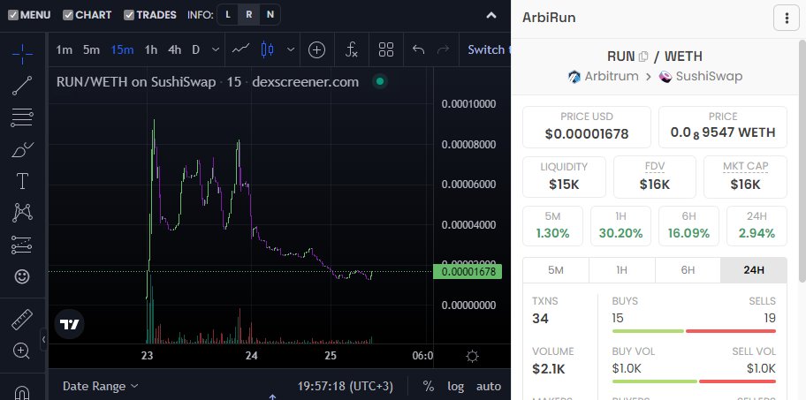Click the FDV label
This screenshot has height=400, width=806.
coord(654,166)
